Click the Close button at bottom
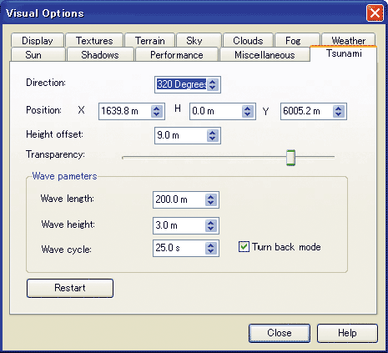This screenshot has width=388, height=353. (x=280, y=333)
